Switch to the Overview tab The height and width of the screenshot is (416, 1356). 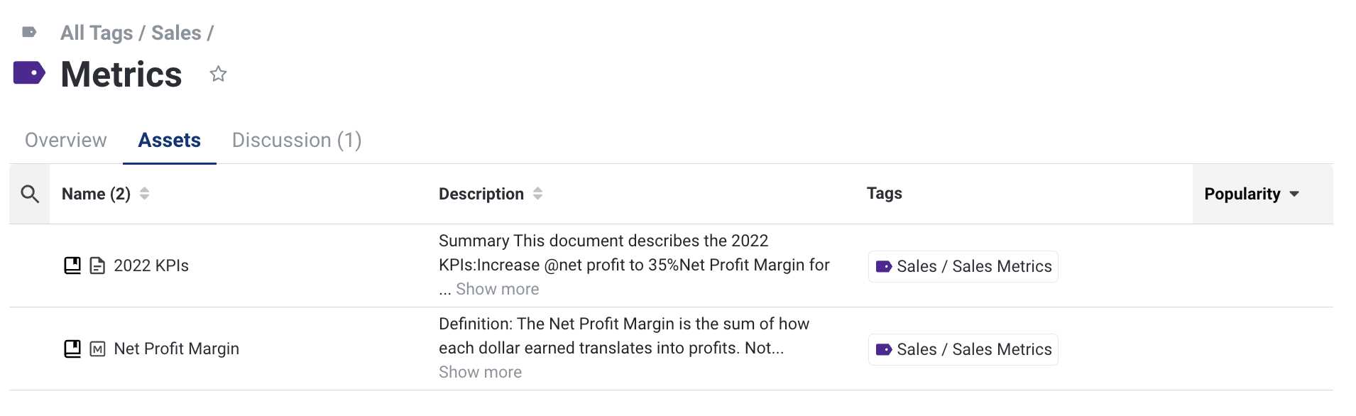click(x=65, y=140)
